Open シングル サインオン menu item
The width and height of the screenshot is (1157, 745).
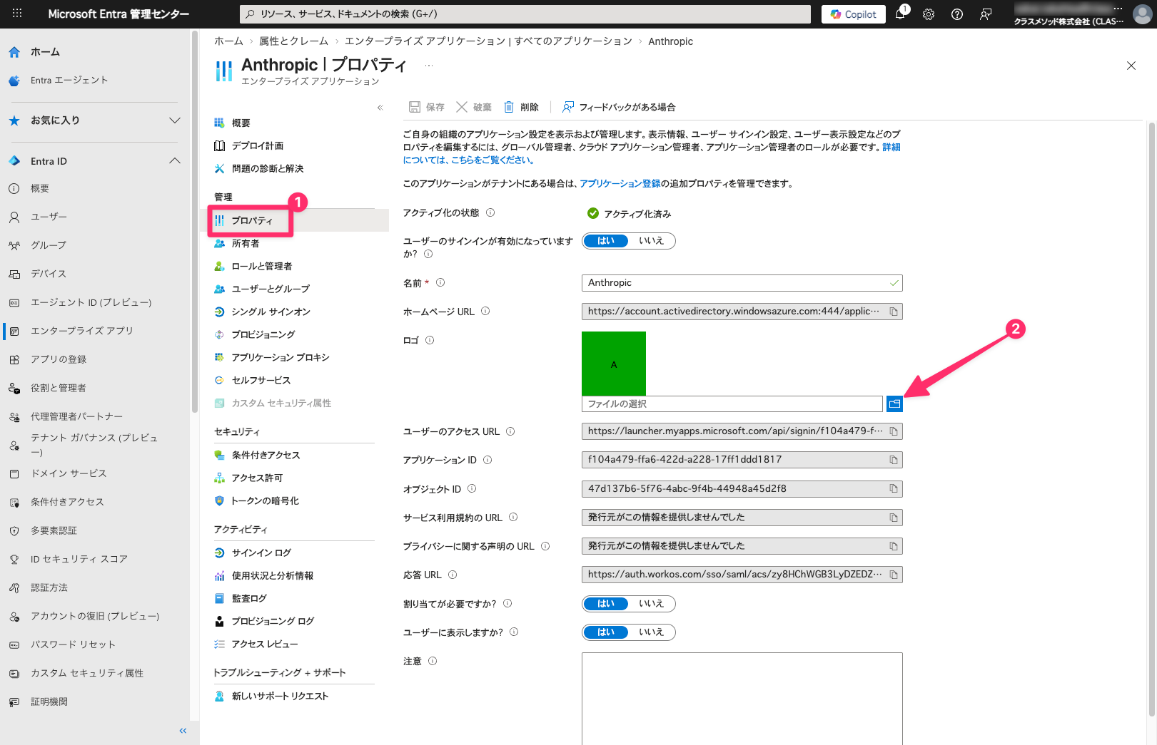pos(271,312)
